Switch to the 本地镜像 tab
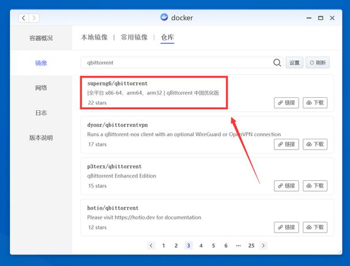 pyautogui.click(x=94, y=37)
